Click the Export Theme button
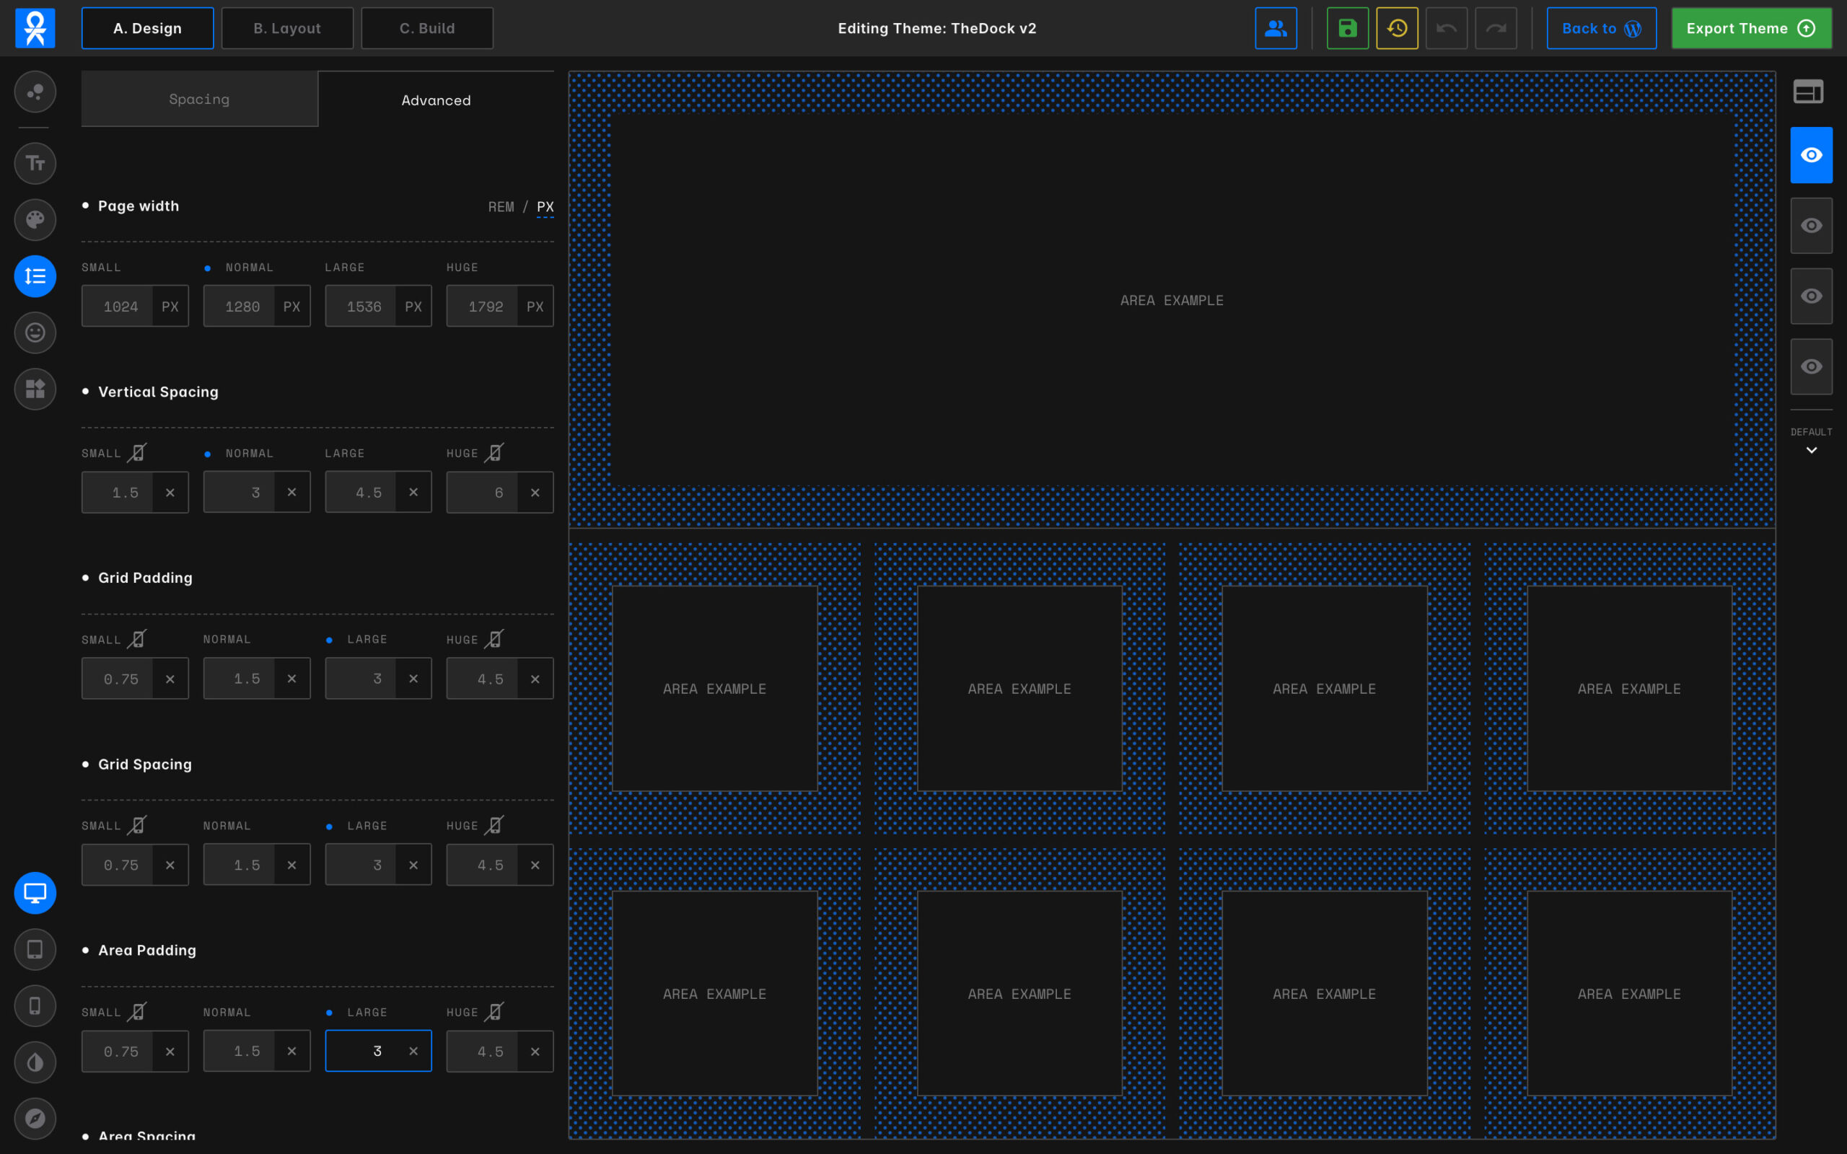1847x1154 pixels. 1751,28
